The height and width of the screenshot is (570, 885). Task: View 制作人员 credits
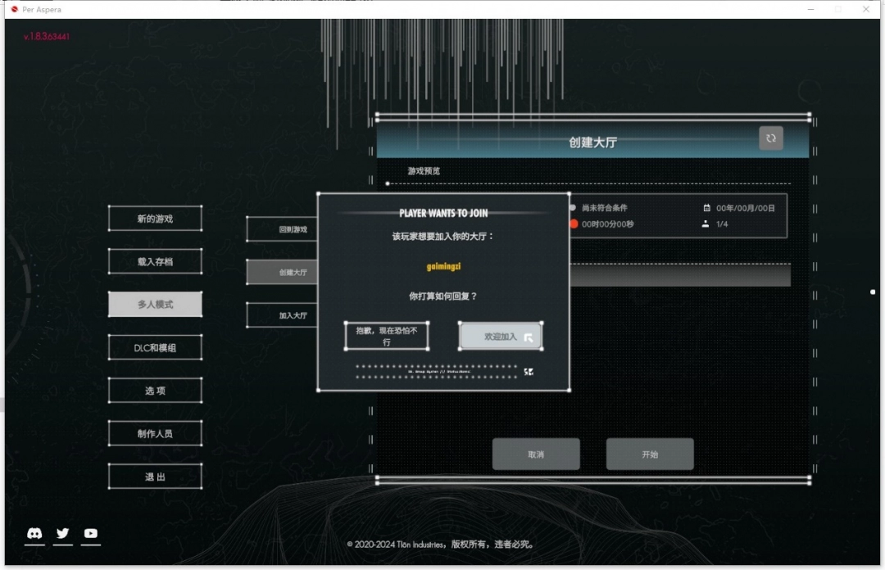coord(155,433)
